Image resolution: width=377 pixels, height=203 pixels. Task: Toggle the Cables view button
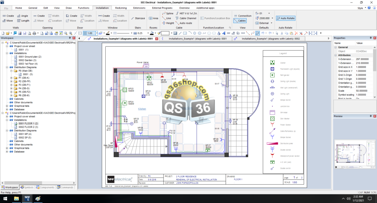[240, 21]
